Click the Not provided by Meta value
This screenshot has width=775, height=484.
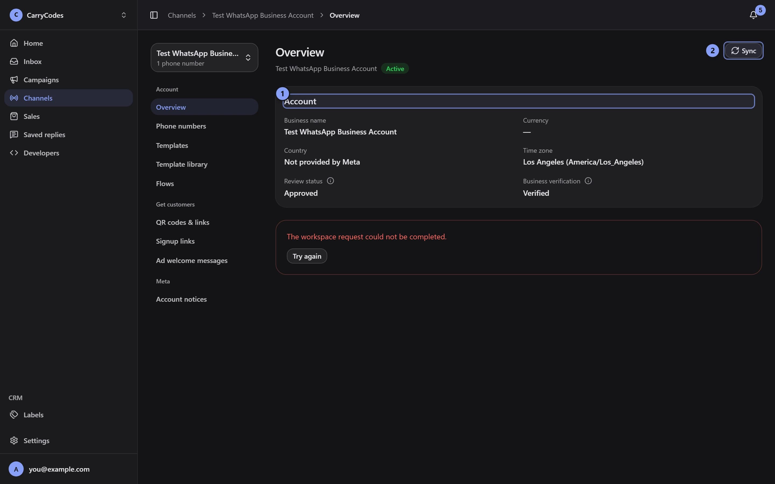pyautogui.click(x=322, y=162)
